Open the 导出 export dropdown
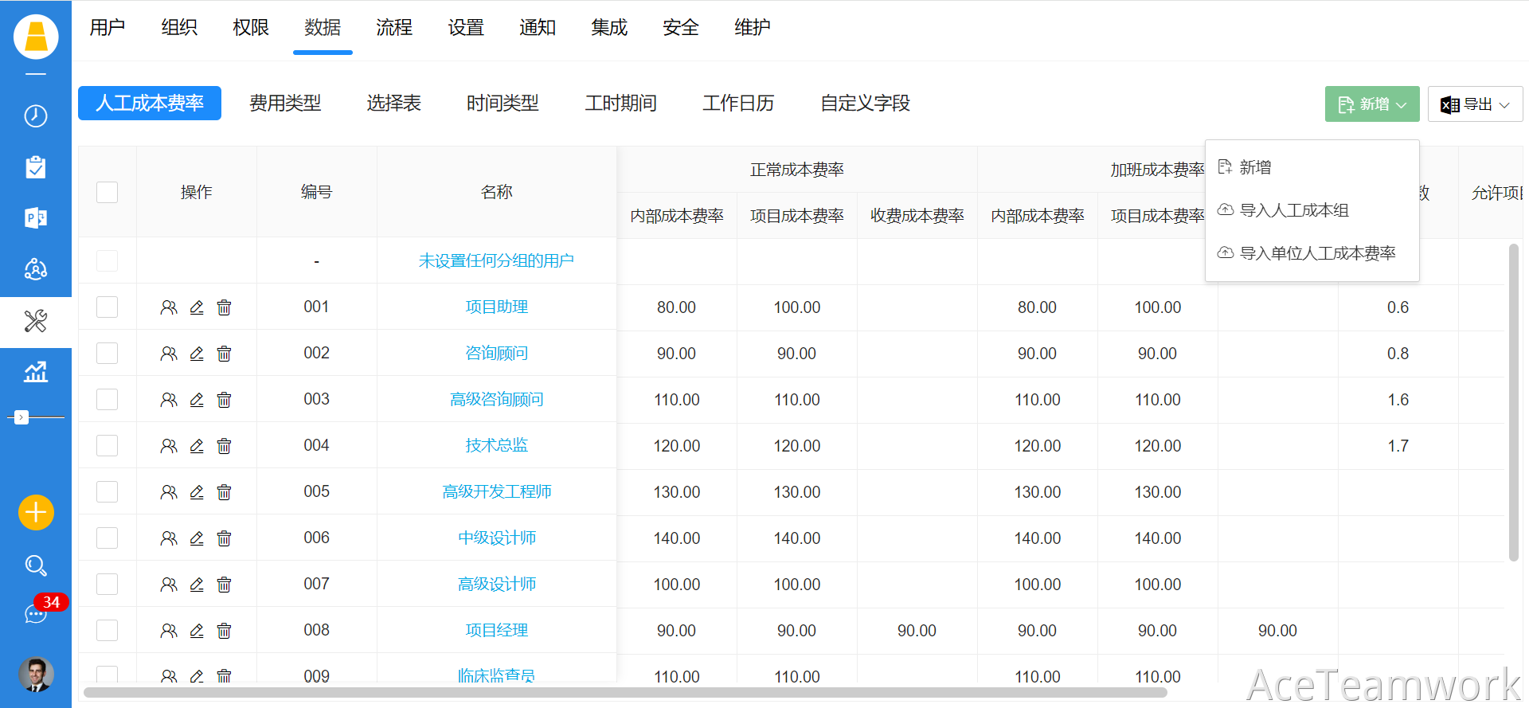The height and width of the screenshot is (708, 1529). [1475, 104]
